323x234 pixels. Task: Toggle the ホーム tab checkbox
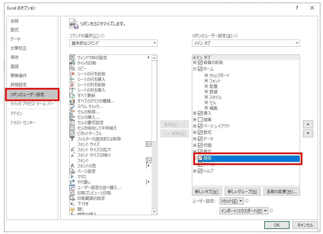200,69
